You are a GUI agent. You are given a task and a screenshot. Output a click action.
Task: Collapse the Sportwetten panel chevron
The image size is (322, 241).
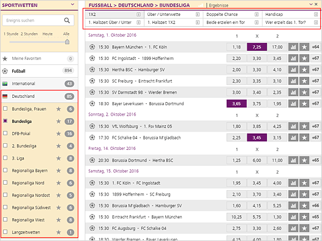click(x=72, y=4)
